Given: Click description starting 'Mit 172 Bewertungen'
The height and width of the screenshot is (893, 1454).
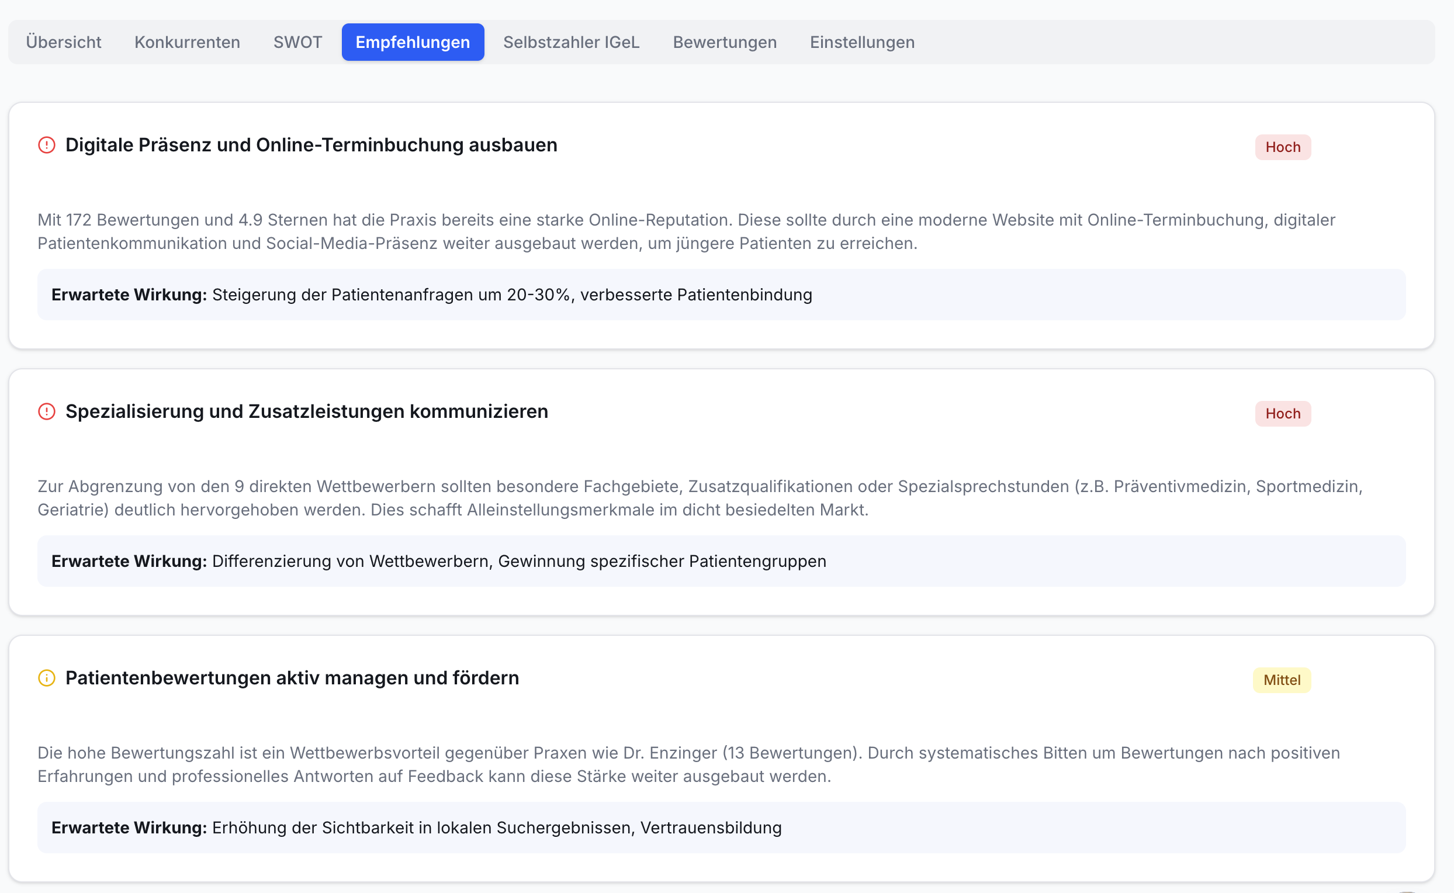Looking at the screenshot, I should pyautogui.click(x=686, y=231).
